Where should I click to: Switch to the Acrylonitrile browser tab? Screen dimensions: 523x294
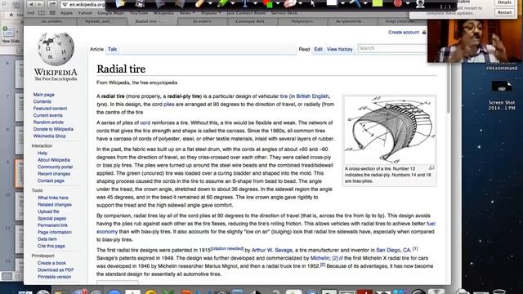[x=352, y=21]
